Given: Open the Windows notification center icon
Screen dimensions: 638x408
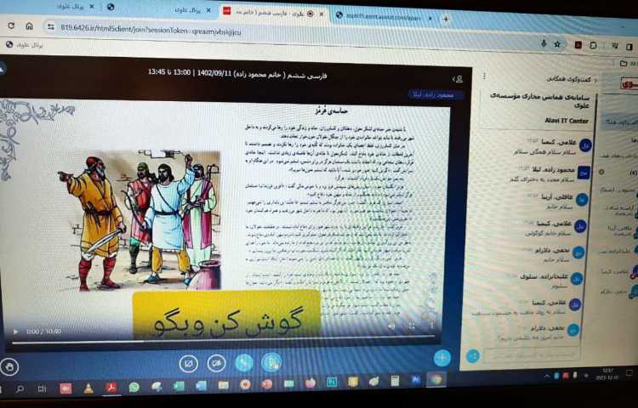Looking at the screenshot, I should tap(629, 372).
